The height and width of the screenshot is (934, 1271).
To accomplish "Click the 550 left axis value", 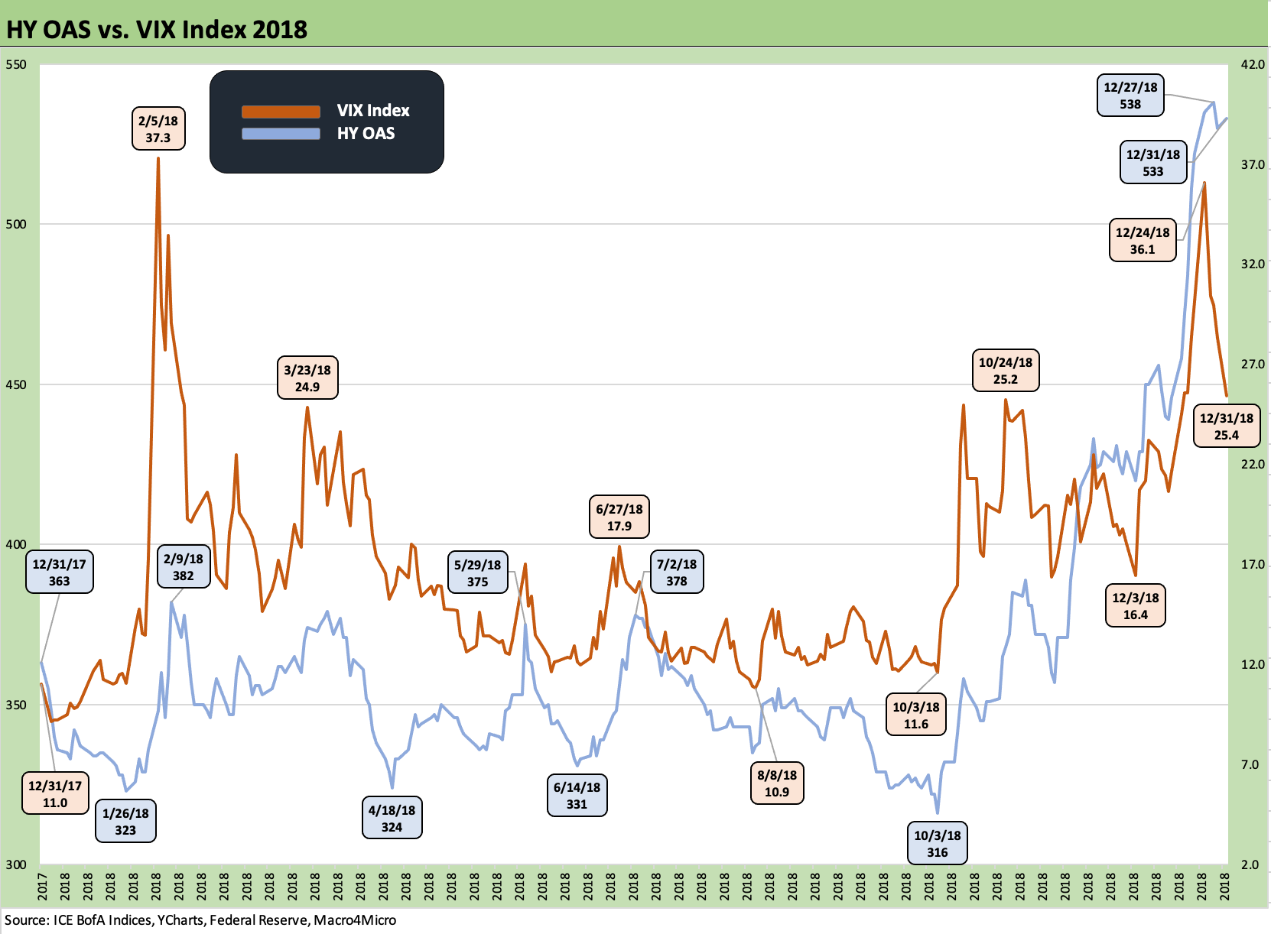I will (16, 64).
